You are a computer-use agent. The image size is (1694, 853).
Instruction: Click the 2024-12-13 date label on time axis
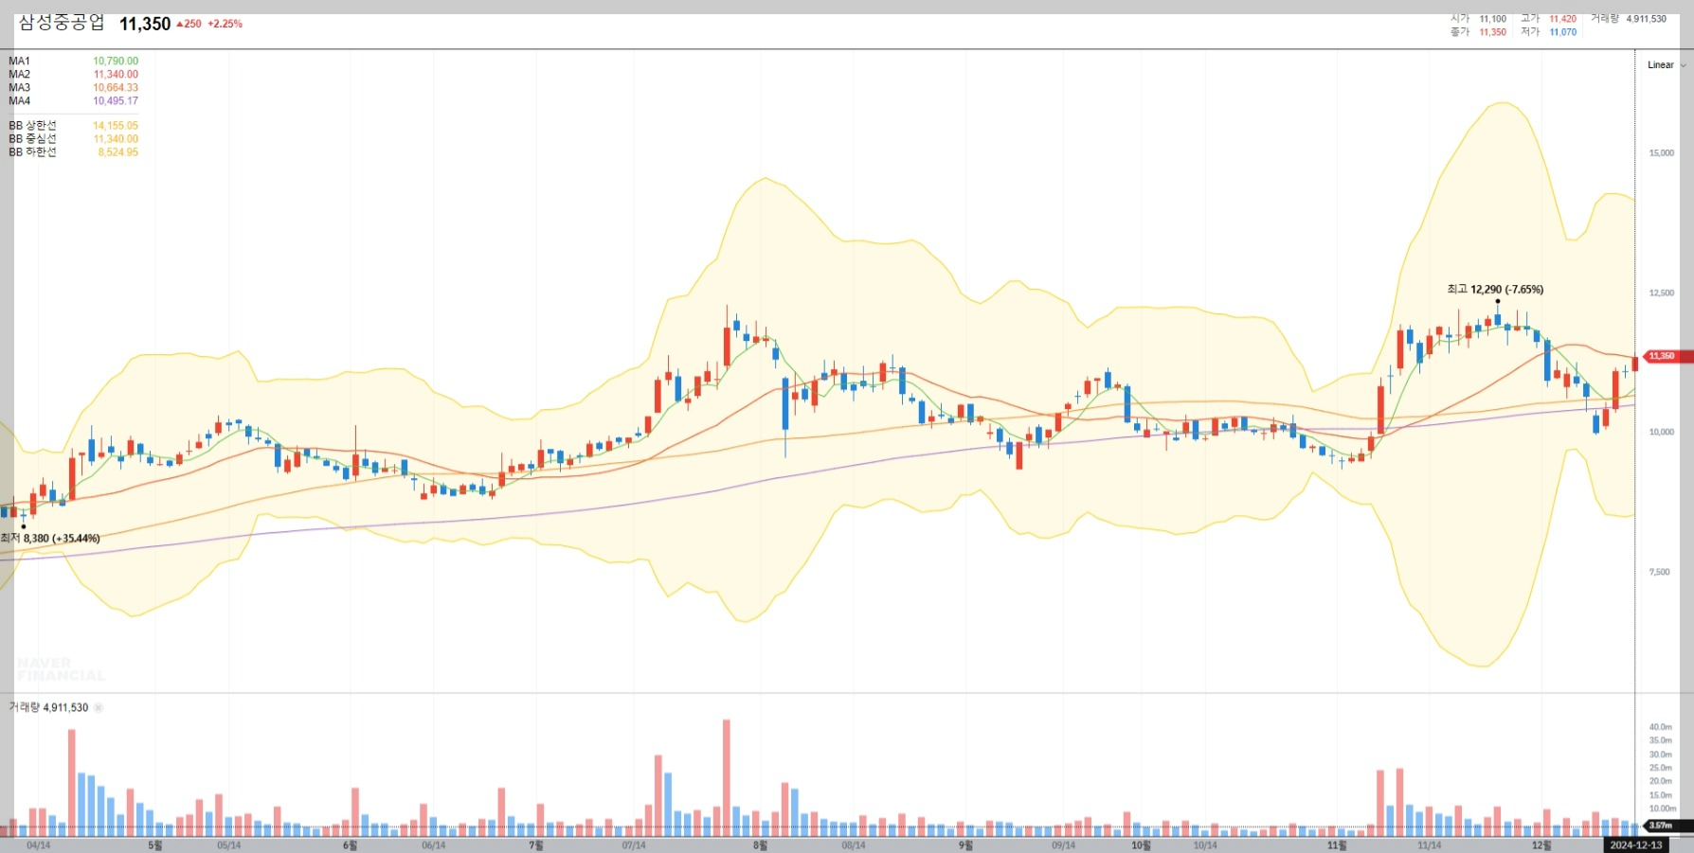[x=1635, y=845]
